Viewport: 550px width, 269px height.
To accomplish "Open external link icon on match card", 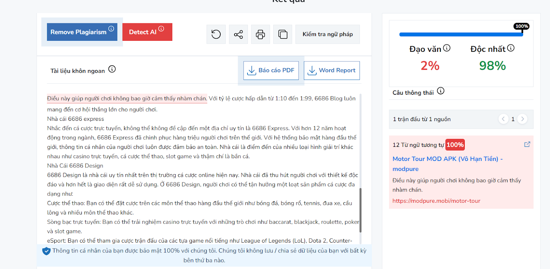I will pyautogui.click(x=527, y=144).
